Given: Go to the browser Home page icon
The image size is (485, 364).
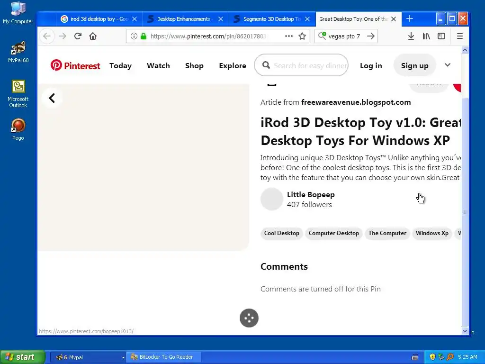Looking at the screenshot, I should point(93,36).
